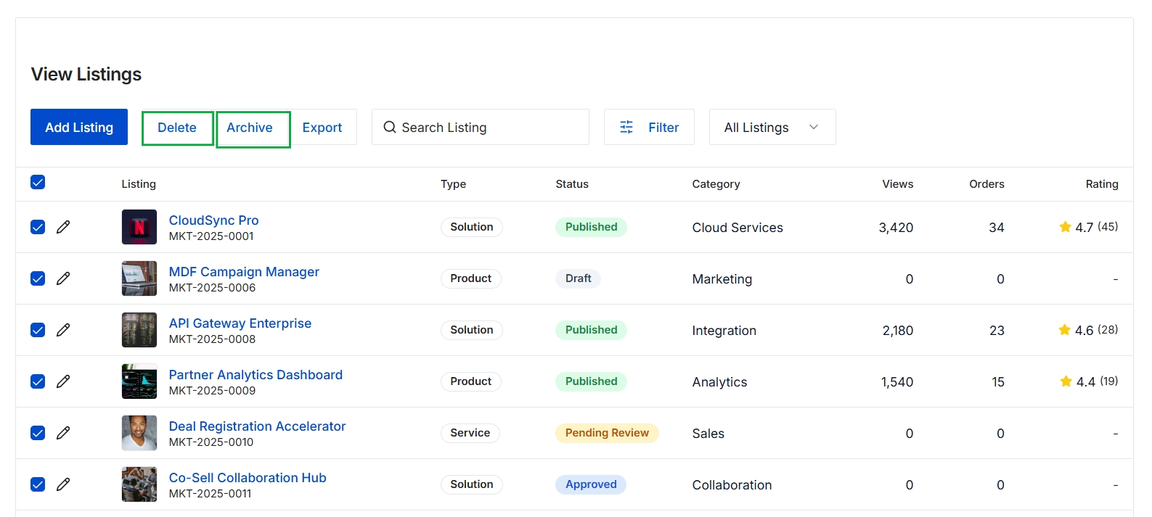
Task: Open the Co-Sell Collaboration Hub link
Action: click(248, 477)
